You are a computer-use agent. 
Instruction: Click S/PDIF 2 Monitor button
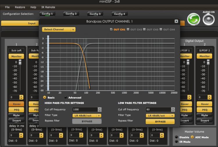click(205, 56)
